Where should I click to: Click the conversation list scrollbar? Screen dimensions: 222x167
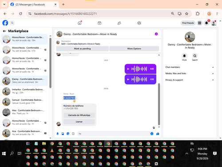(x=50, y=63)
